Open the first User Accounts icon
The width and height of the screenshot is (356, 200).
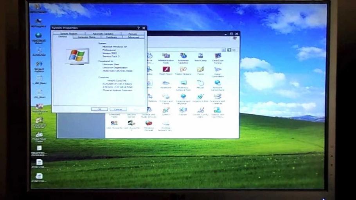[114, 125]
